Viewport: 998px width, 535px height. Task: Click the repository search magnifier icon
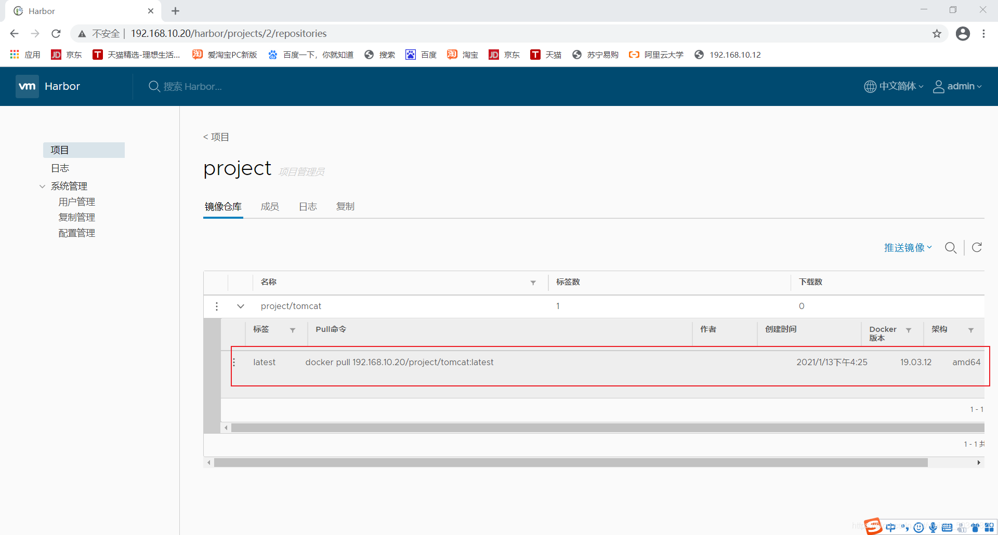[x=950, y=248]
